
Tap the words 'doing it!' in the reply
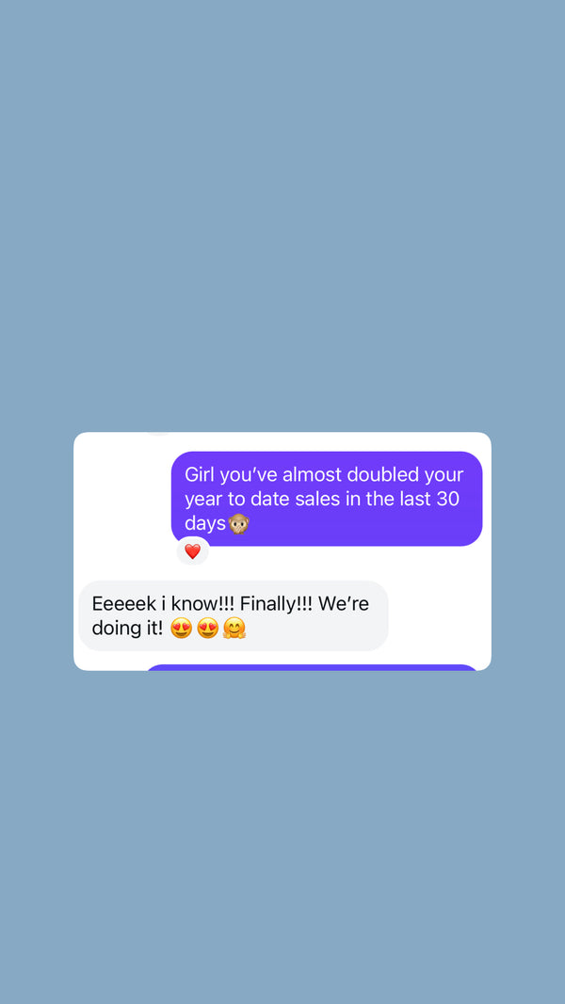(127, 629)
